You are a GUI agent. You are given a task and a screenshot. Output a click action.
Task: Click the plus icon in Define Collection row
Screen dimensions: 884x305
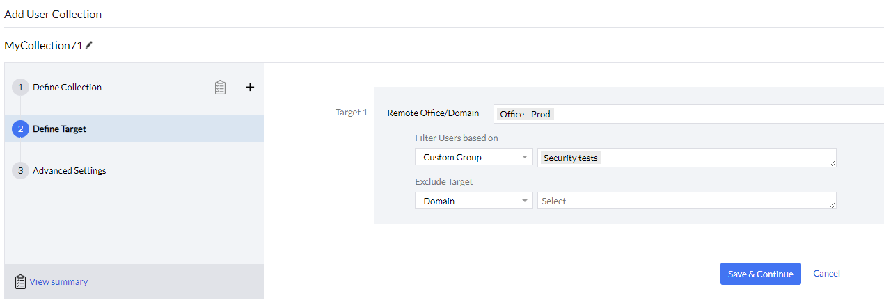251,88
